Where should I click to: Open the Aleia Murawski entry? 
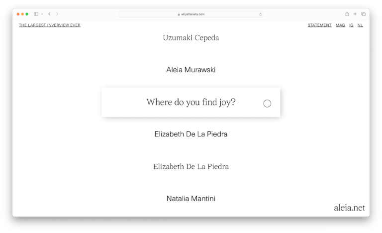pyautogui.click(x=191, y=70)
